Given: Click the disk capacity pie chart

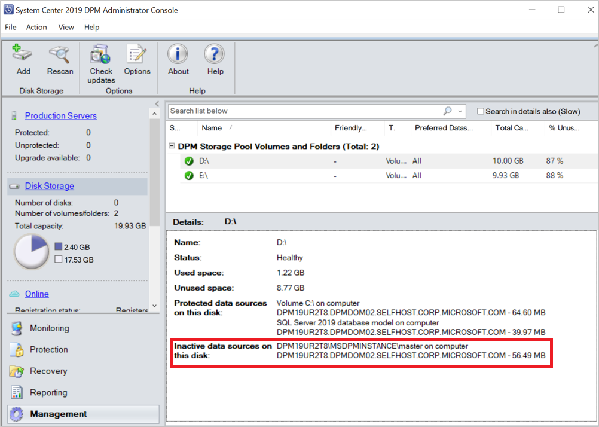Looking at the screenshot, I should coord(31,252).
